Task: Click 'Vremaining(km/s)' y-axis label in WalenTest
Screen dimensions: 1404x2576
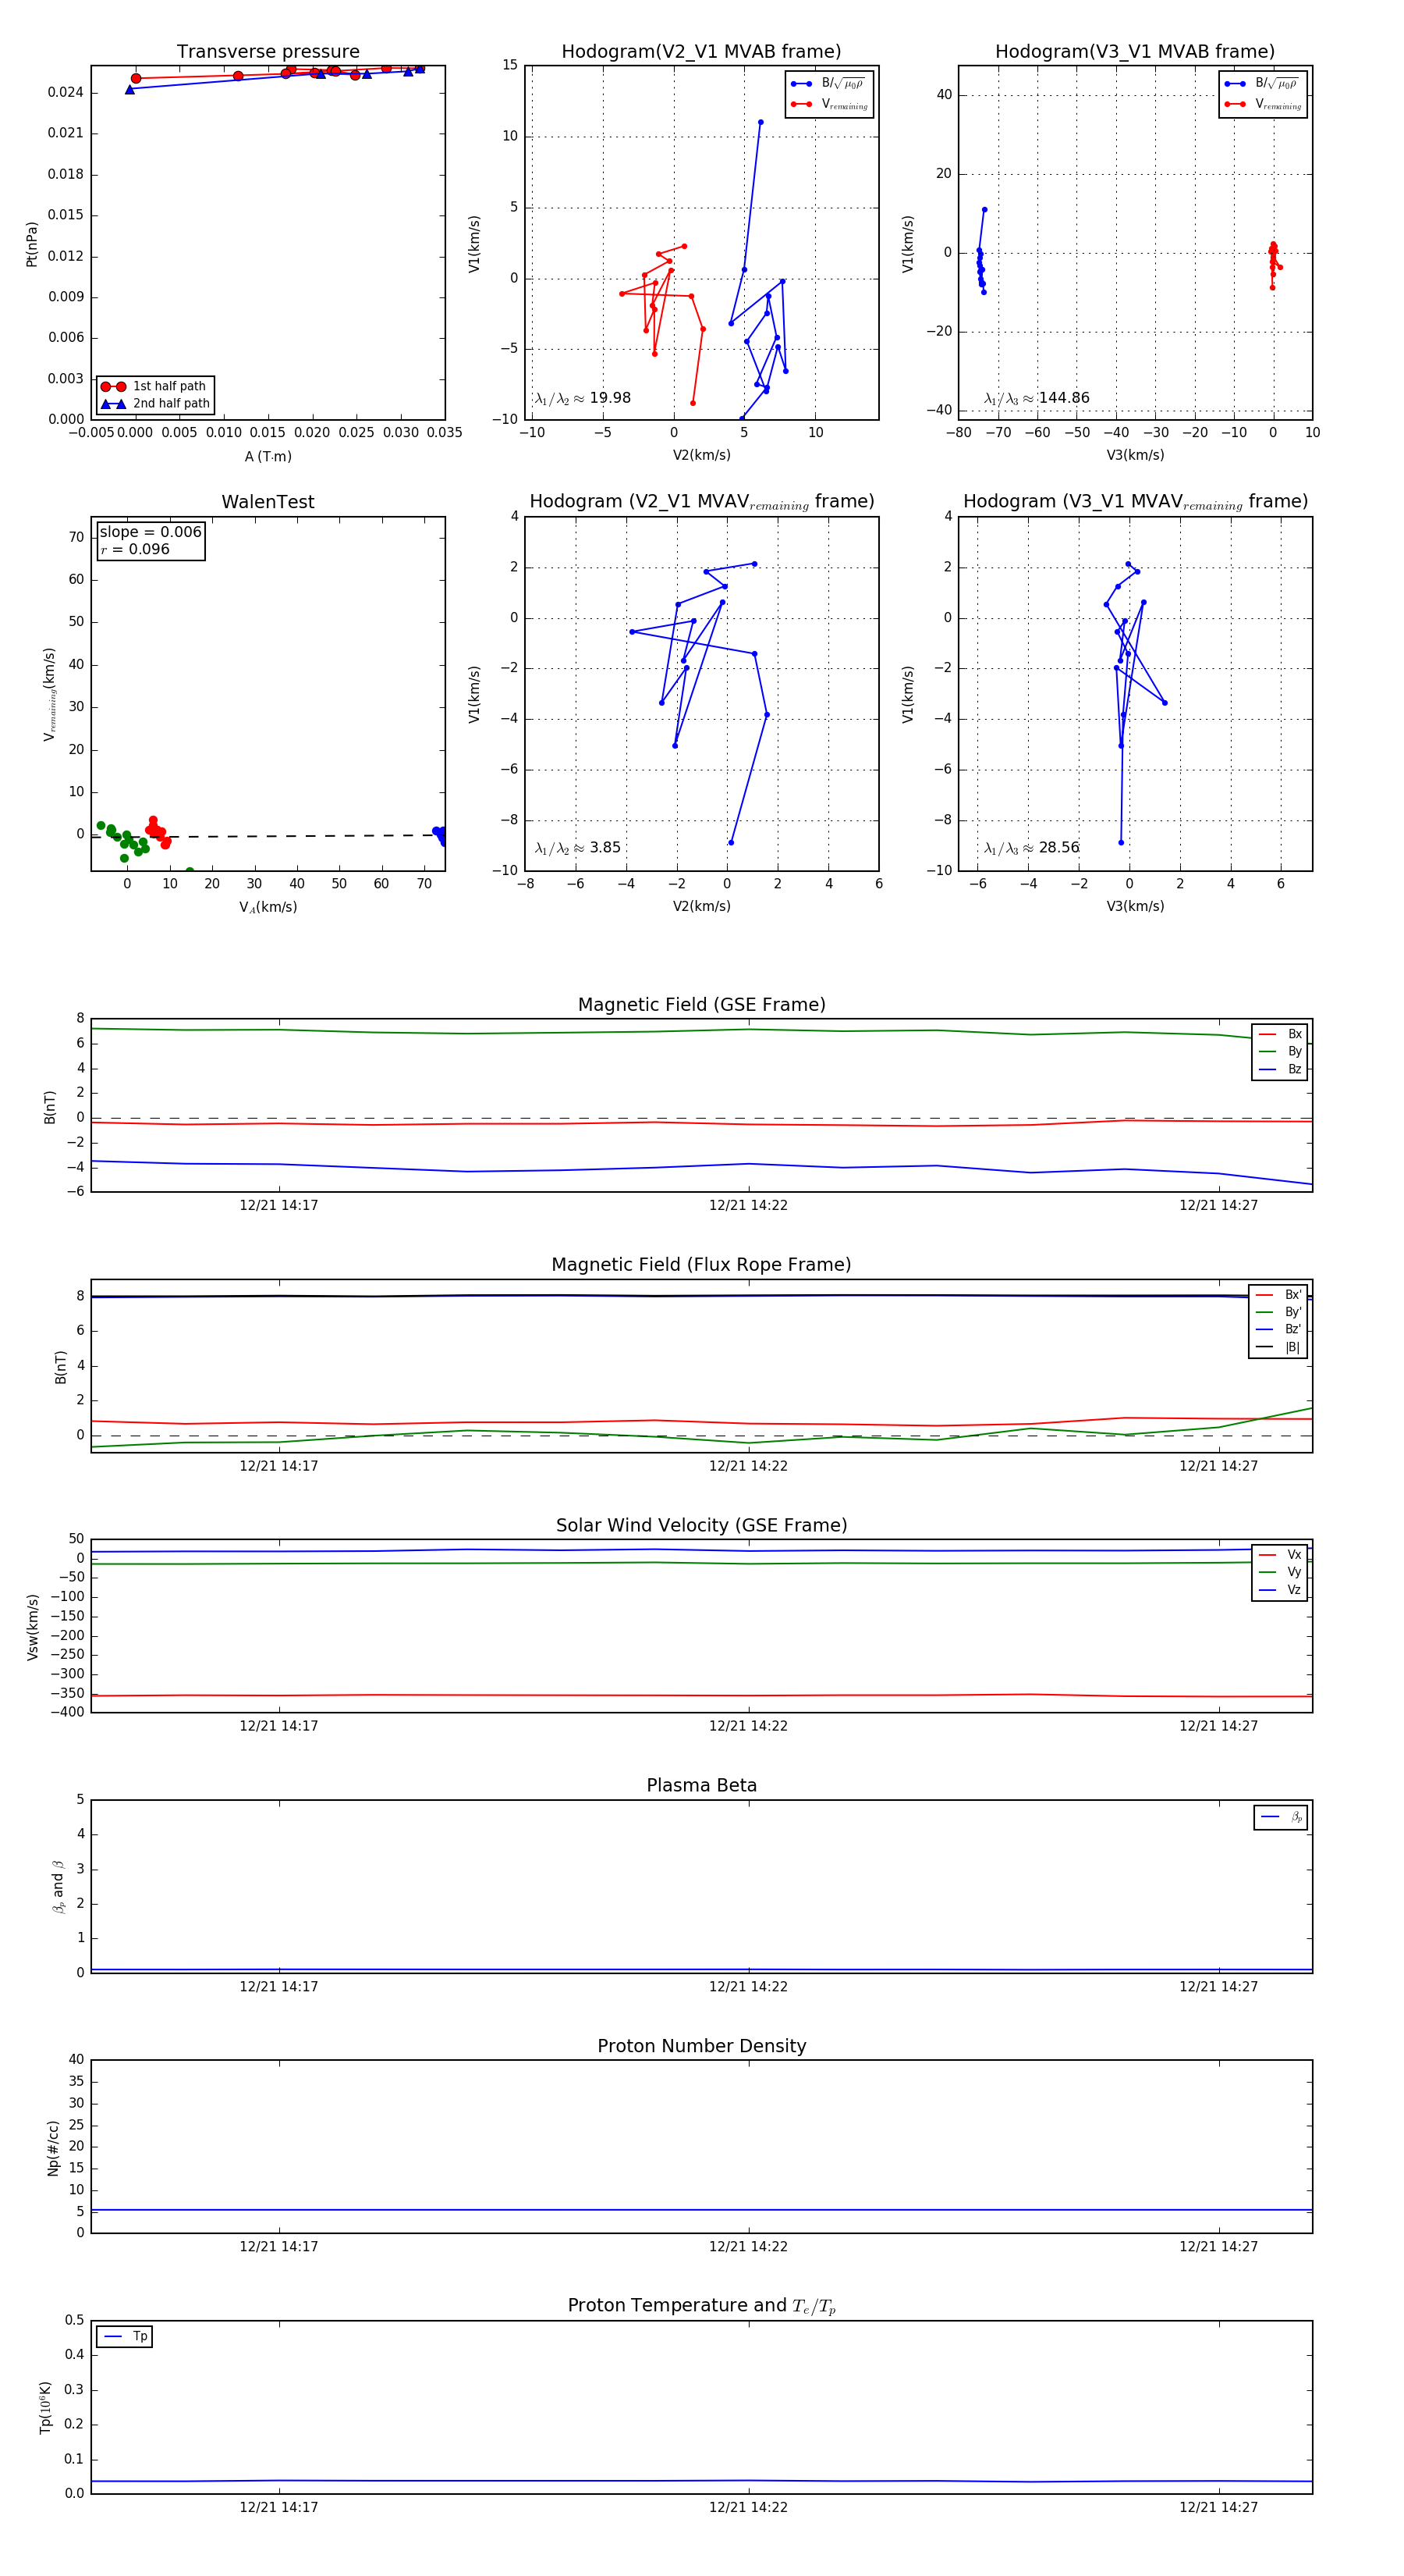Action: coord(49,694)
